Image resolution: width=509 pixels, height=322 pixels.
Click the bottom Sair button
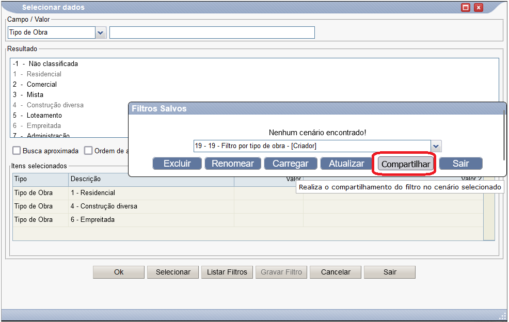390,272
